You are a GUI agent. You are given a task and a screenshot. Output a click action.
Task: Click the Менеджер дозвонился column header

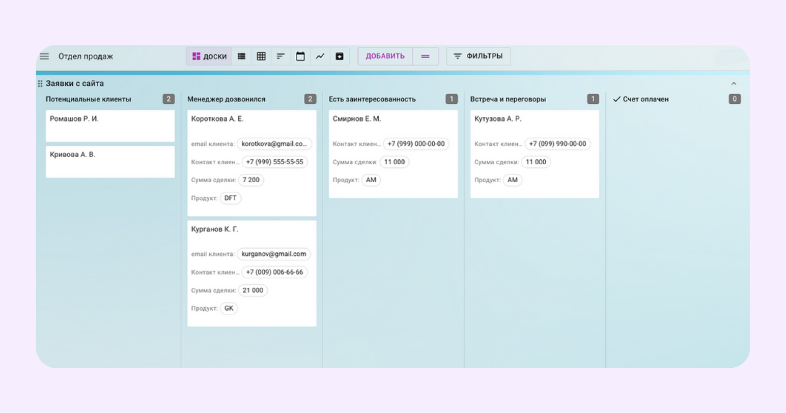[x=226, y=99]
